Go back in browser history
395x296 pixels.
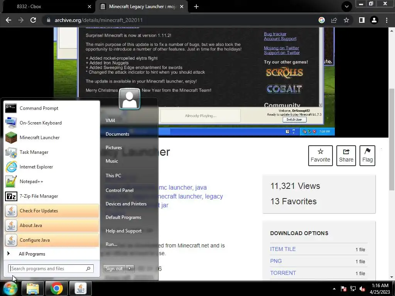[x=8, y=20]
